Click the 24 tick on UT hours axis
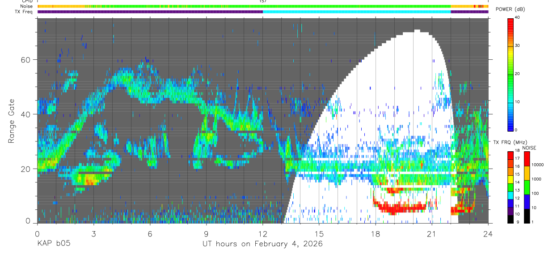The image size is (549, 253). pos(488,234)
